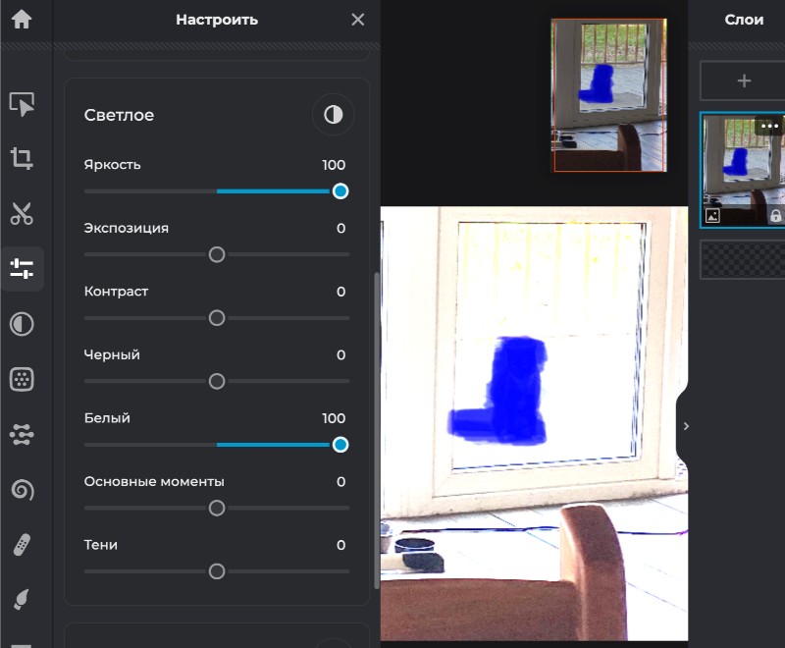The width and height of the screenshot is (785, 648).
Task: Add a new layer with plus button
Action: coord(744,81)
